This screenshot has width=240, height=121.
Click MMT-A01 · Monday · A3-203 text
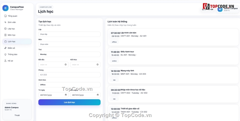(133, 74)
